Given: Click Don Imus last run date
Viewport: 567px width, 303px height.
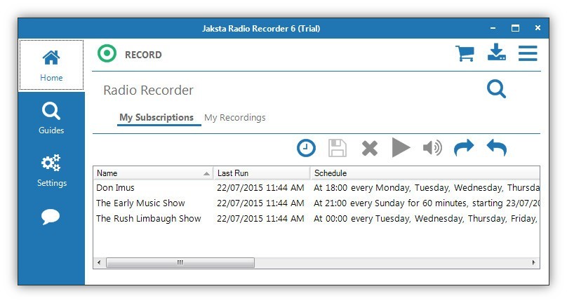Looking at the screenshot, I should (x=260, y=188).
